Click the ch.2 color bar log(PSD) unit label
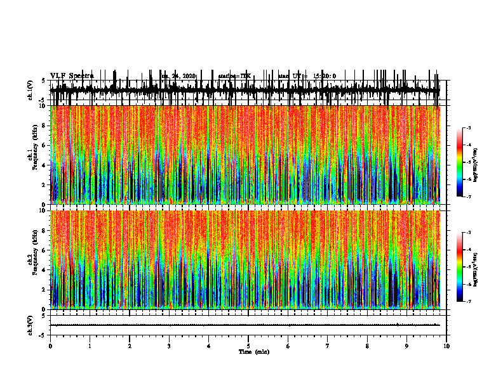Image resolution: width=503 pixels, height=388 pixels. pos(476,269)
